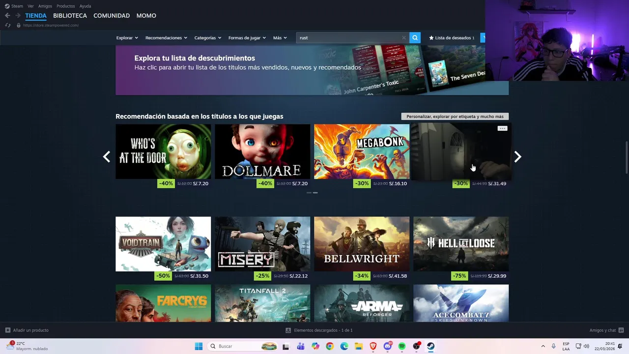
Task: Open Google Chrome from the taskbar
Action: [330, 346]
